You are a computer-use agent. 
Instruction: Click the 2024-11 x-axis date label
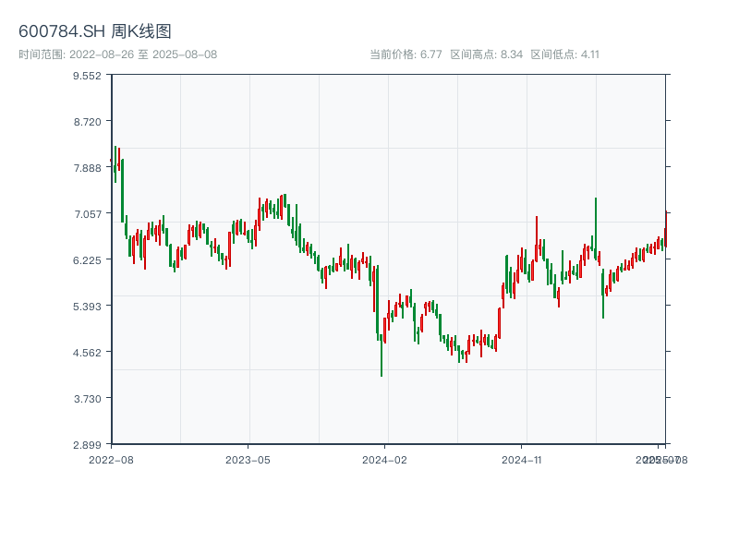click(521, 459)
